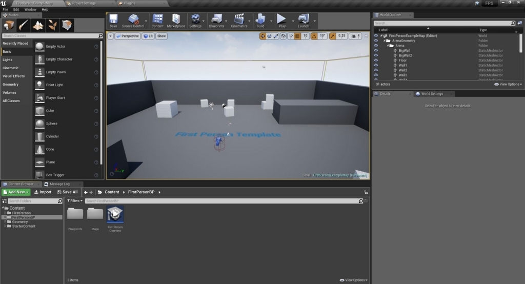Toggle visibility of BigWall actor
This screenshot has width=525, height=284.
[376, 50]
